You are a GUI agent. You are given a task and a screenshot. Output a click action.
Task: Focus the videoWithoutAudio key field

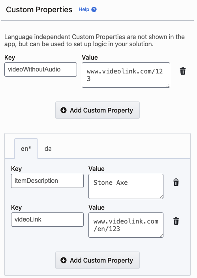(x=41, y=69)
